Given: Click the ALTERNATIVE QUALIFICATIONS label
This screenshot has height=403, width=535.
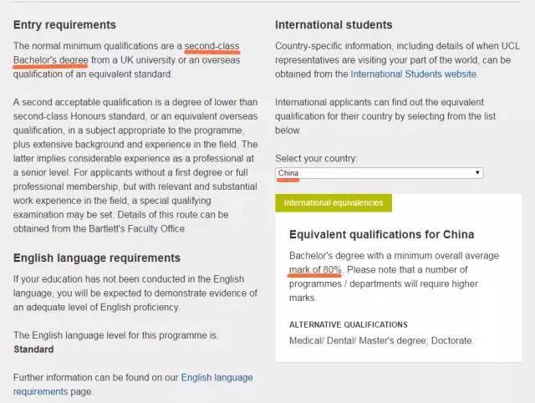Looking at the screenshot, I should (349, 324).
